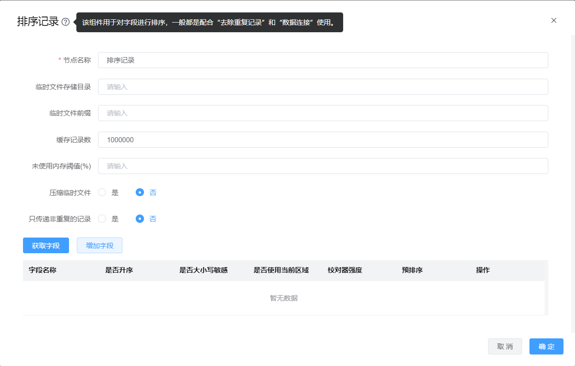Click the 字段名称 column header

pyautogui.click(x=42, y=270)
